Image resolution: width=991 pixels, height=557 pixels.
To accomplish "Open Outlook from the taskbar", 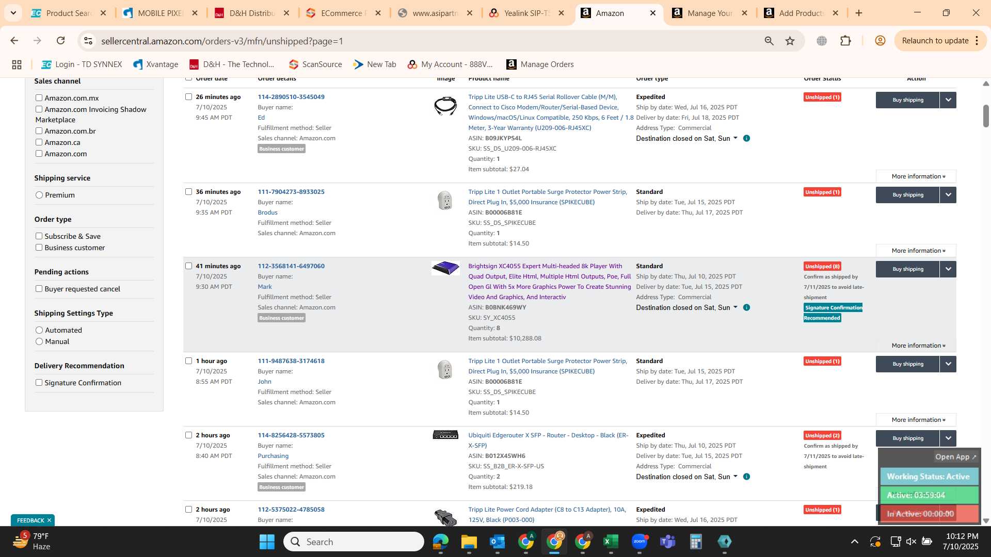I will 497,542.
